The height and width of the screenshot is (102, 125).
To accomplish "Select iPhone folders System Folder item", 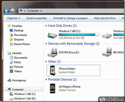I will coord(73,71).
